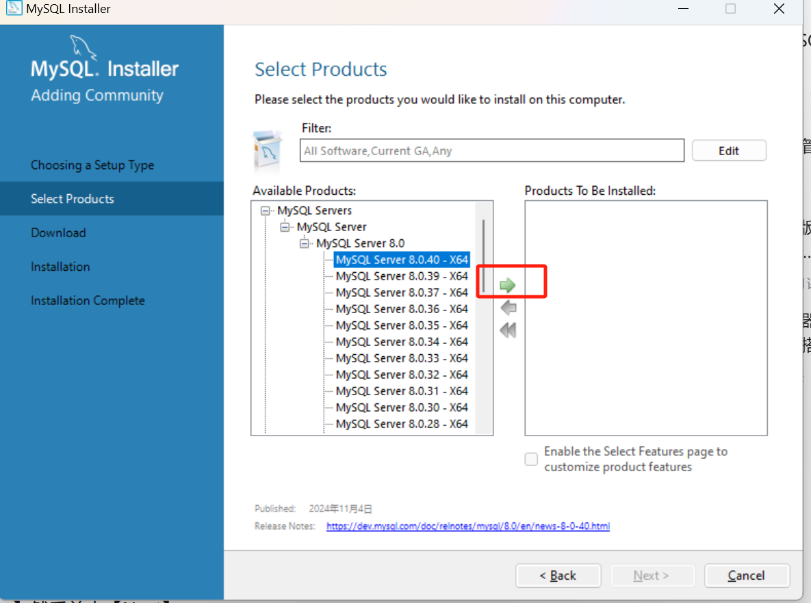Click the MySQL Installer title bar icon
Image resolution: width=811 pixels, height=603 pixels.
pyautogui.click(x=14, y=8)
